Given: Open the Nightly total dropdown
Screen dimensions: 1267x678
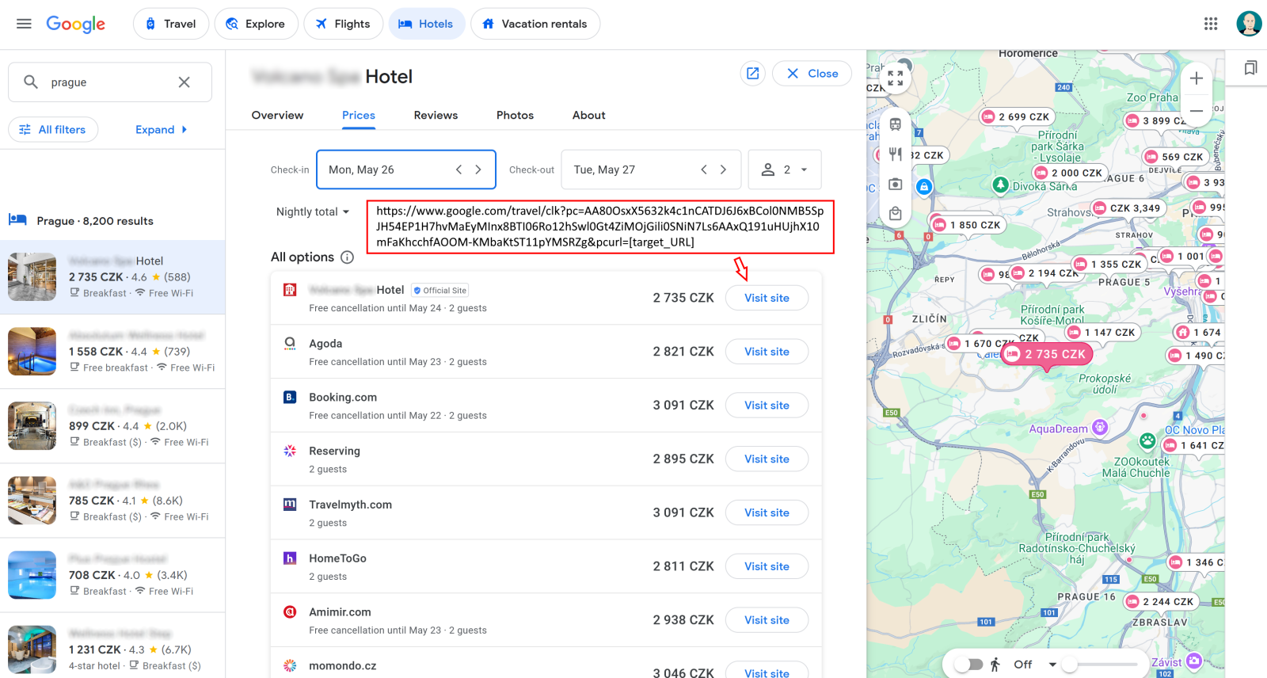Looking at the screenshot, I should 313,211.
